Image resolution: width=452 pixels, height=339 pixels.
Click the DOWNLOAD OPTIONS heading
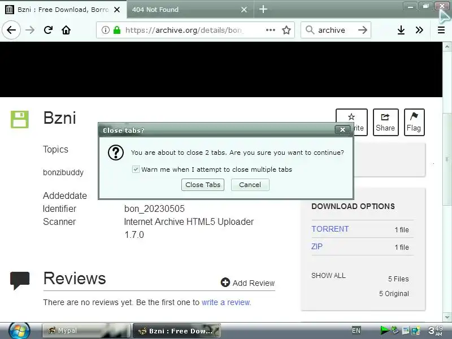point(353,206)
